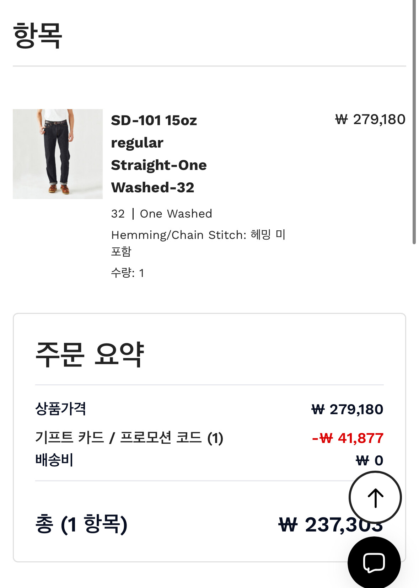419x588 pixels.
Task: Open the 기프트 카드 / 프로모션 코드 (1) row
Action: [129, 438]
